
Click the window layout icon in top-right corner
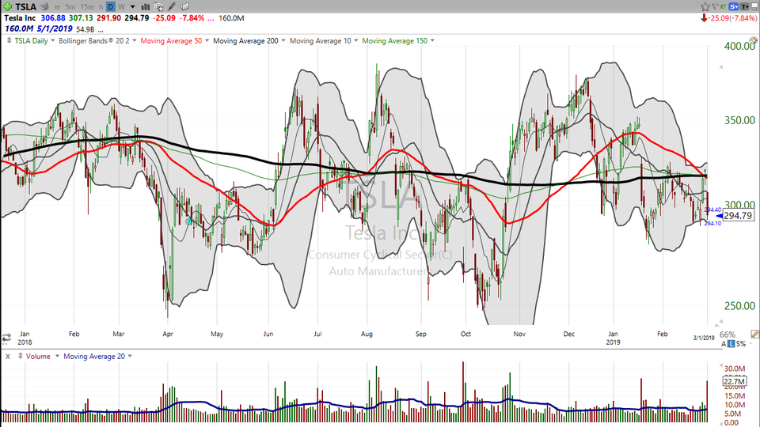click(754, 6)
